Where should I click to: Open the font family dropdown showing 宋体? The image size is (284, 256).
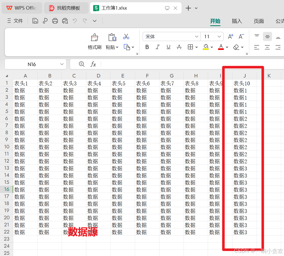pyautogui.click(x=197, y=36)
